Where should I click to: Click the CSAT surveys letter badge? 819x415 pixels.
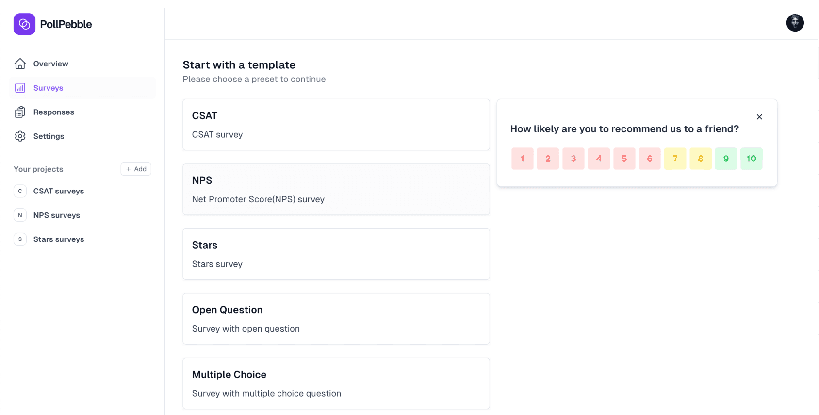click(x=20, y=191)
